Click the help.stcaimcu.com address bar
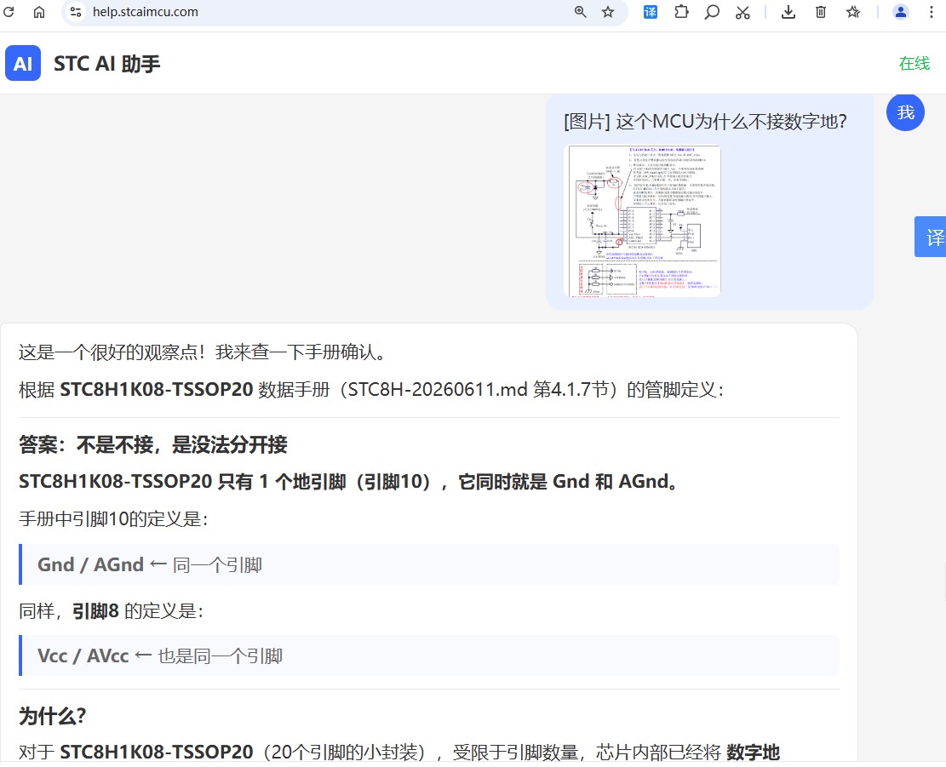This screenshot has width=946, height=767. pos(344,12)
